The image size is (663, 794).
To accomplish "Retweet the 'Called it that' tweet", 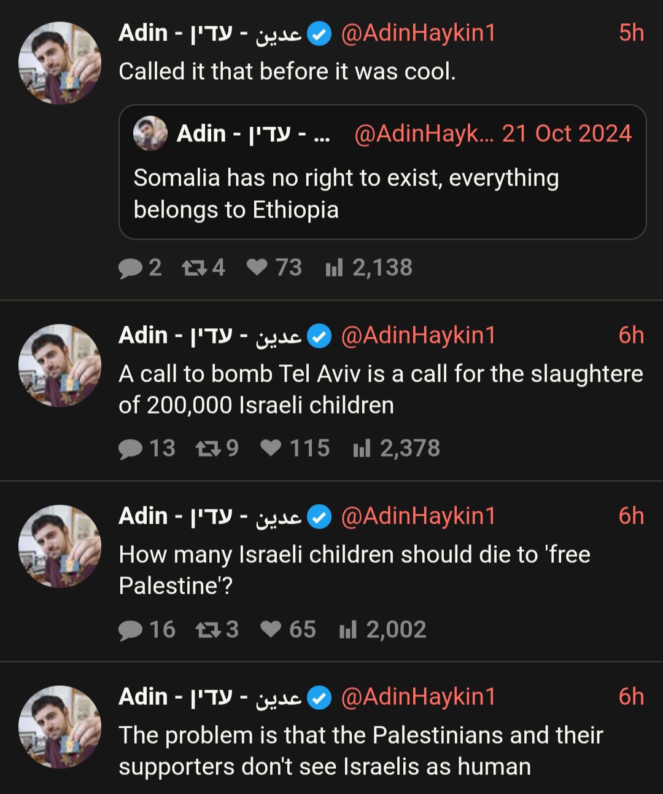I will (x=204, y=268).
